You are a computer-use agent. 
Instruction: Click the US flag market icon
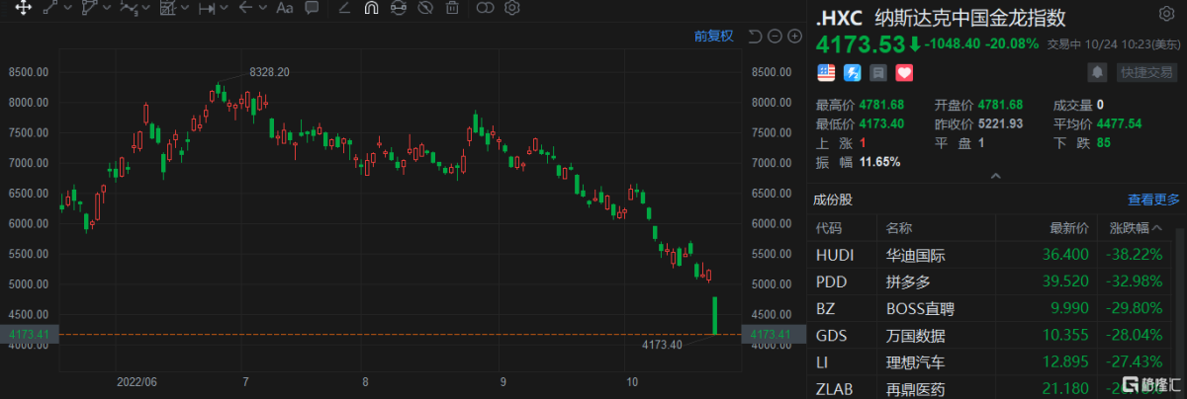coord(826,72)
